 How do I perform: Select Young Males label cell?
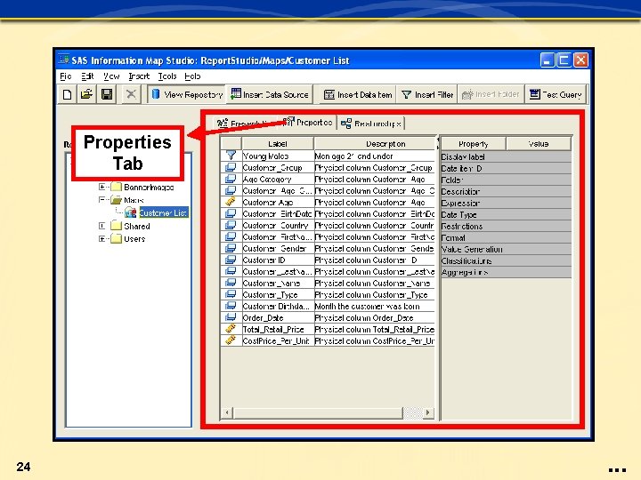click(278, 156)
